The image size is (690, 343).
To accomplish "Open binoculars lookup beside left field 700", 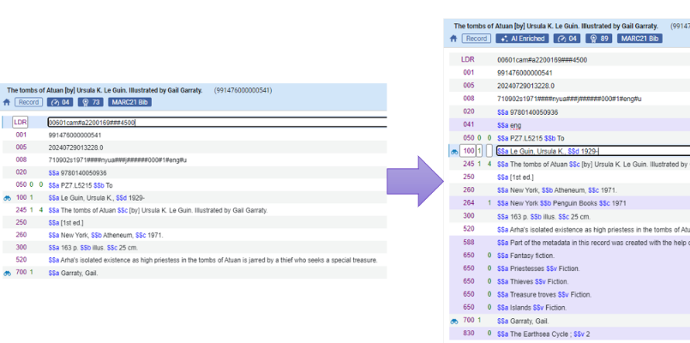I will (7, 273).
